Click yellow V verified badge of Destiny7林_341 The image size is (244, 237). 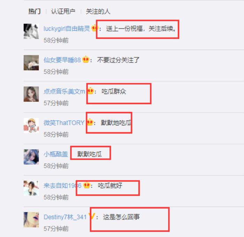coord(92,216)
